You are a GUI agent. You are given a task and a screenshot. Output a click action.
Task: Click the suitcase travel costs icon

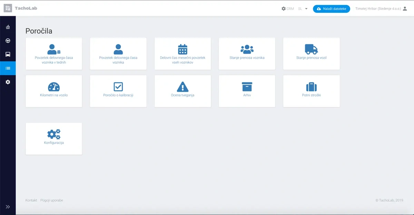point(311,86)
